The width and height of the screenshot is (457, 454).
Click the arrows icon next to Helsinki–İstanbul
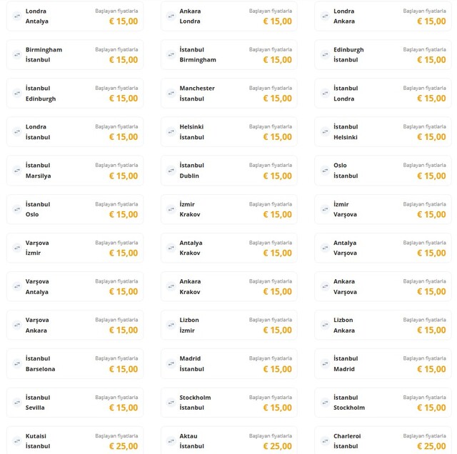coord(171,131)
